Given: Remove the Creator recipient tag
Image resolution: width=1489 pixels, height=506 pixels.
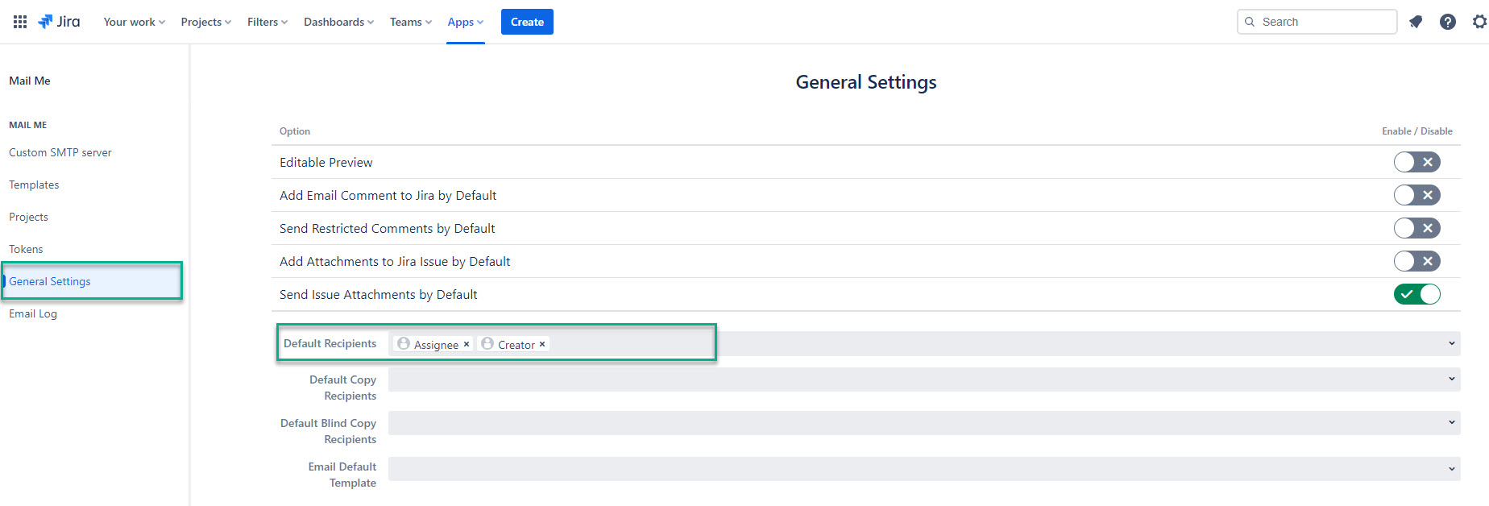Looking at the screenshot, I should (542, 344).
